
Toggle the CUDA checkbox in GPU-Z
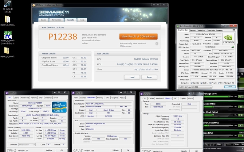point(202,83)
